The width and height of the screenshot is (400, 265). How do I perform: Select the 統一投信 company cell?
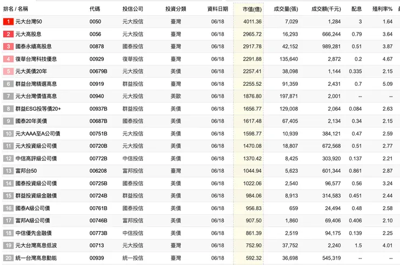click(x=132, y=258)
